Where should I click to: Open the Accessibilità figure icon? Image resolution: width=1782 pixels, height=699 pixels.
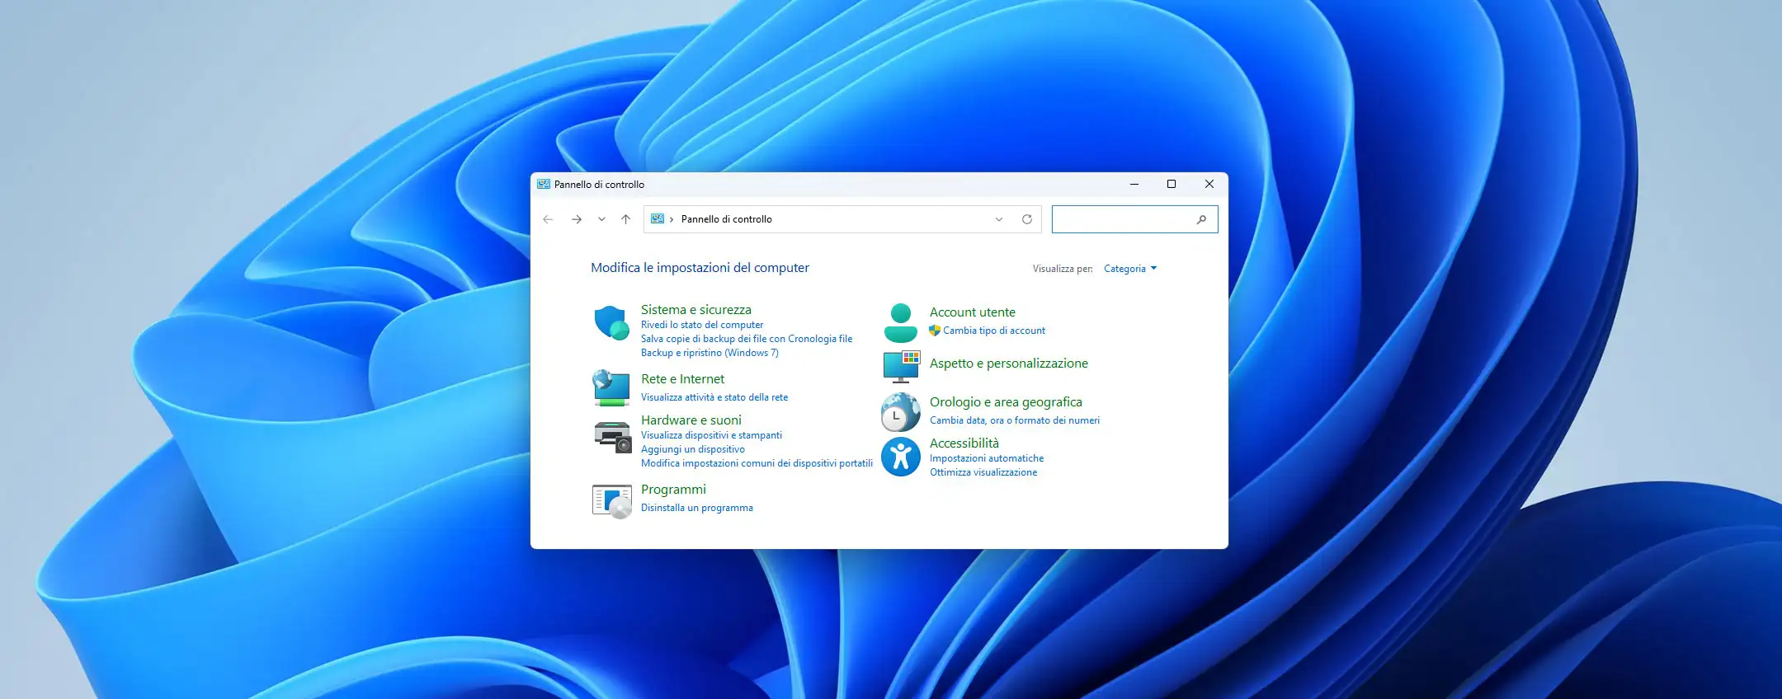900,457
